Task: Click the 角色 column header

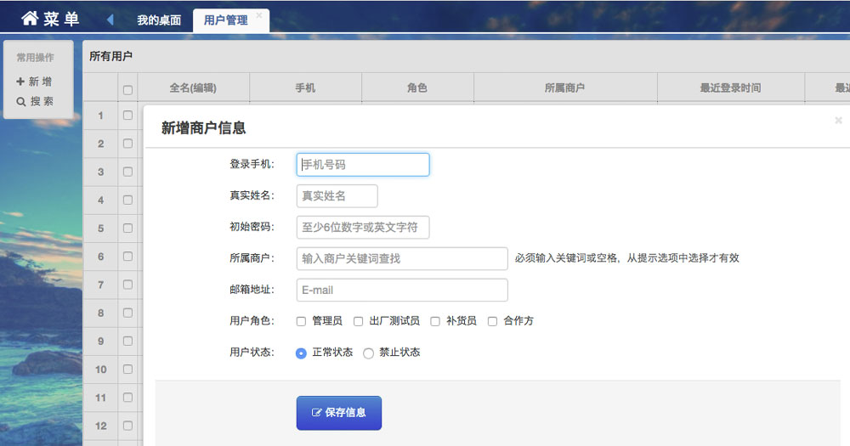Action: (x=417, y=88)
